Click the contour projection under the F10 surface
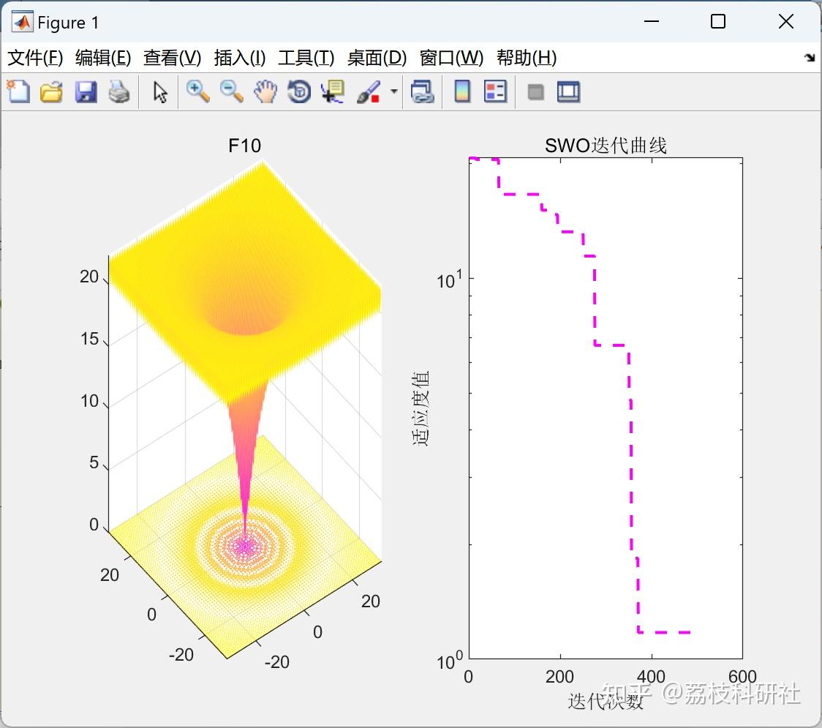 point(244,547)
